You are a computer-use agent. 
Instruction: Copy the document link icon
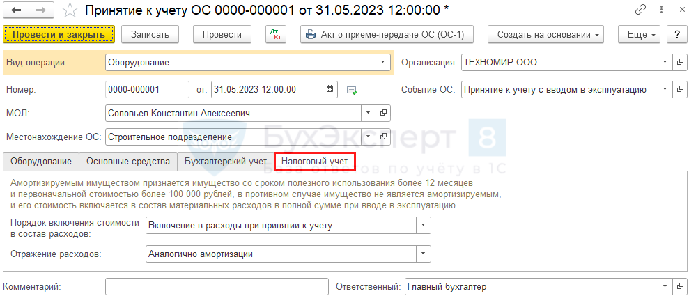[640, 10]
